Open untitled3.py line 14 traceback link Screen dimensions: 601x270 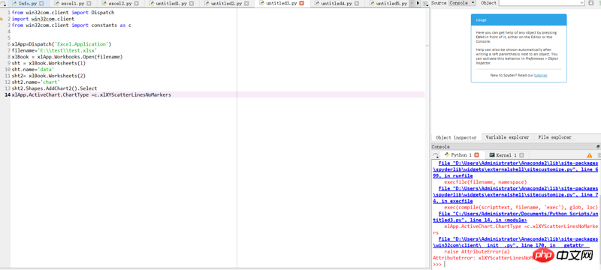point(515,217)
